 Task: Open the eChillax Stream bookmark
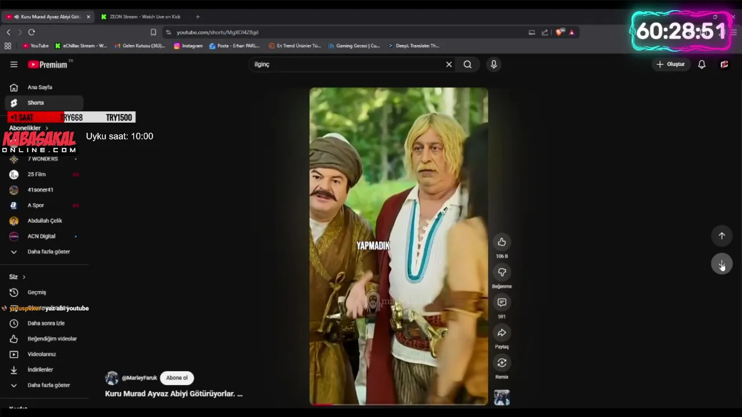click(x=81, y=46)
